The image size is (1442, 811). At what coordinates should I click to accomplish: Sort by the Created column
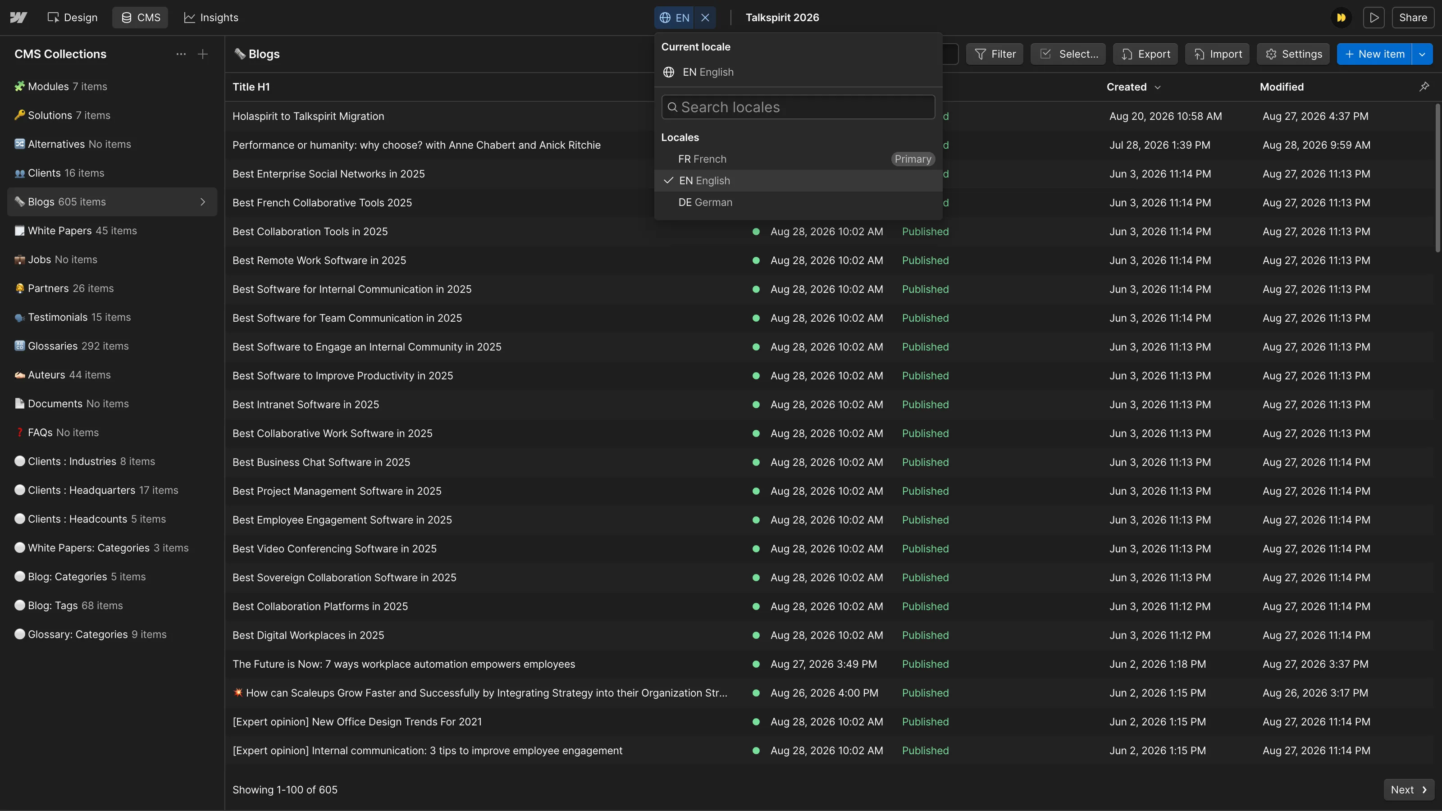tap(1134, 87)
